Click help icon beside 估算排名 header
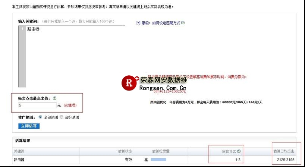 click(239, 151)
